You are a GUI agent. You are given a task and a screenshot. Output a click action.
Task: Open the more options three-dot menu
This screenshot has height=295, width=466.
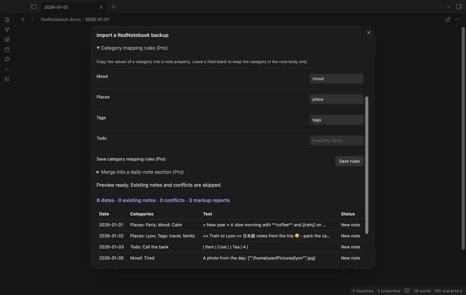pyautogui.click(x=457, y=19)
